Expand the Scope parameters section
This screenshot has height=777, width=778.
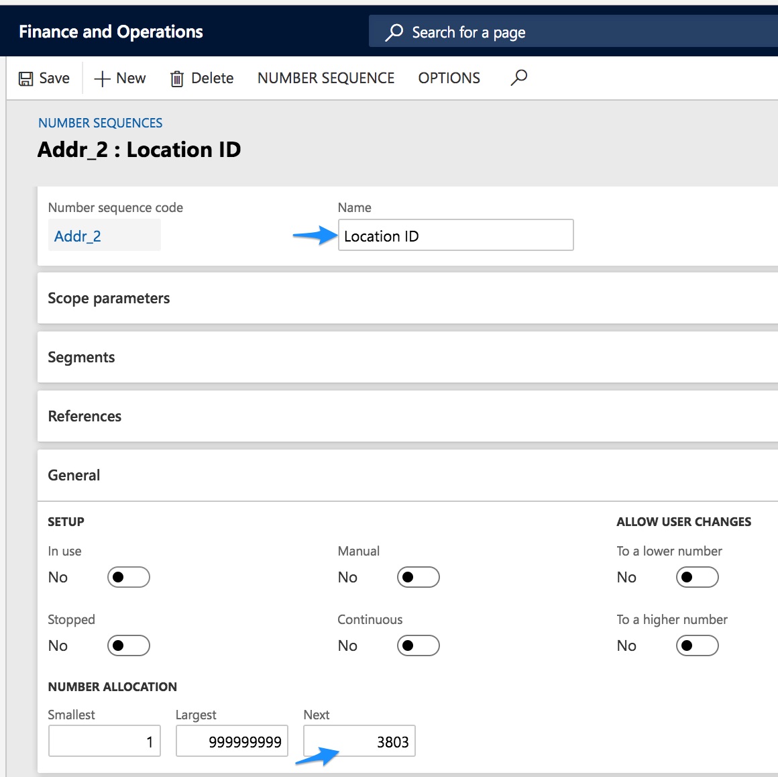click(407, 298)
